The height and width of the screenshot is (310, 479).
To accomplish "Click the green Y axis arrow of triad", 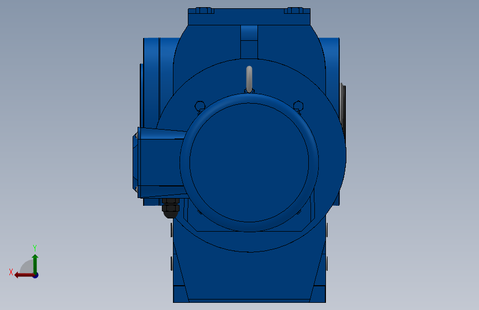I will point(35,264).
